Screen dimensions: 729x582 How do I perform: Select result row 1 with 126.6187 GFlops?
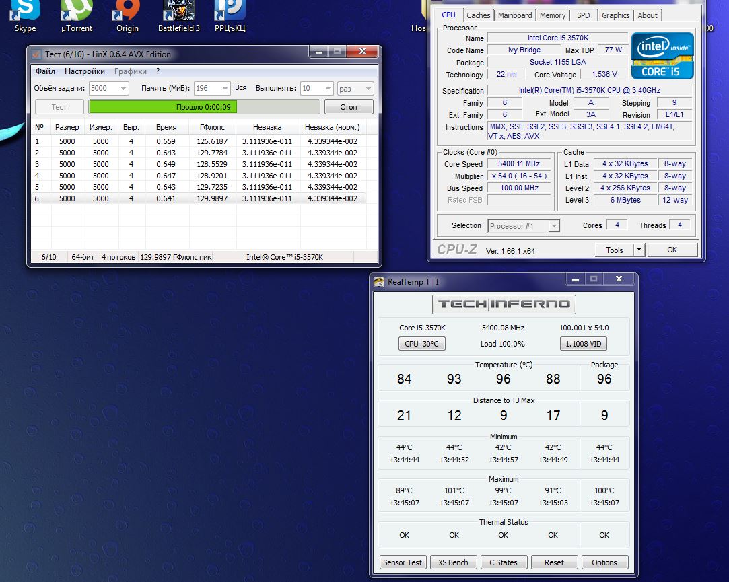click(x=199, y=141)
